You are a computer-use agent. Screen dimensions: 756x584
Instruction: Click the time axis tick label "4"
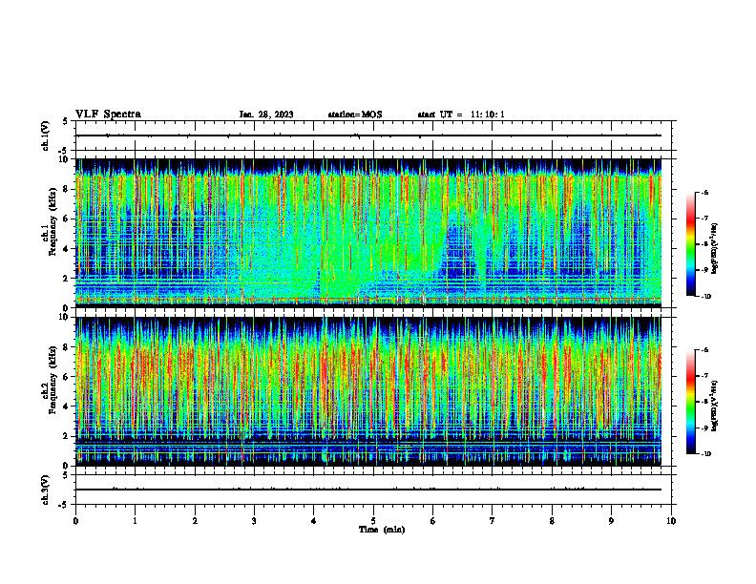[314, 521]
